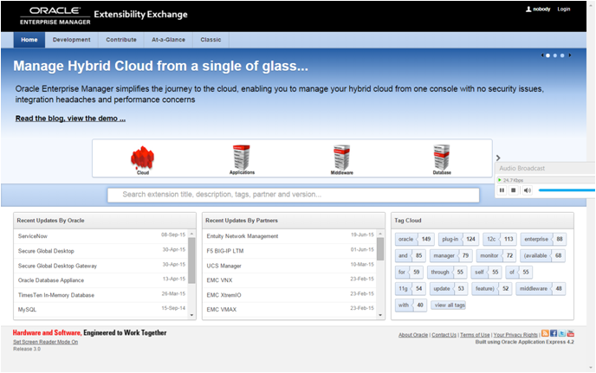Adjust the audio broadcast volume slider

(x=567, y=190)
